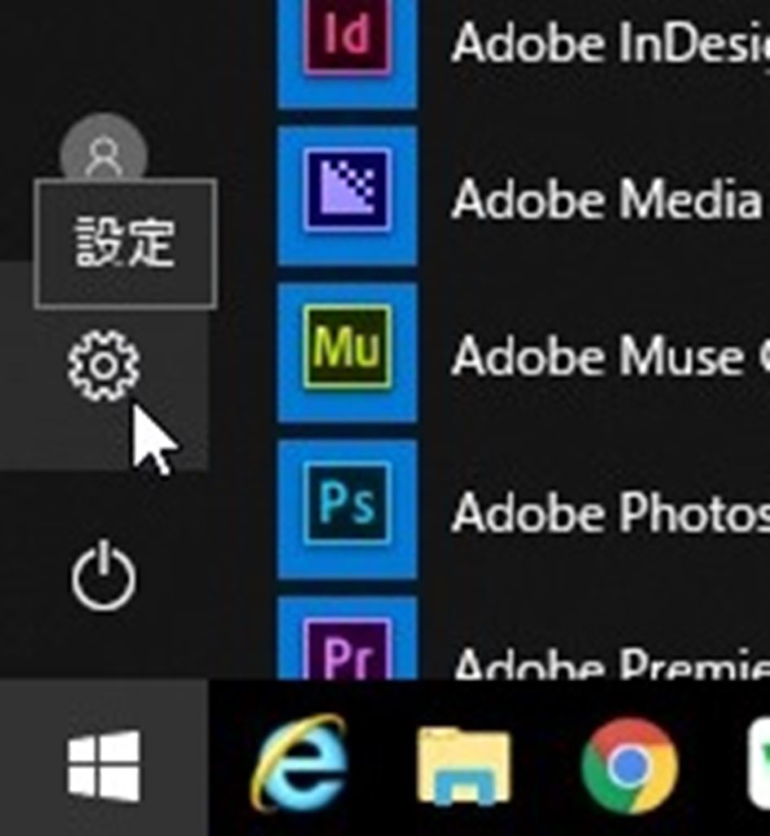This screenshot has height=836, width=770.
Task: Click the Windows Start button
Action: (104, 766)
